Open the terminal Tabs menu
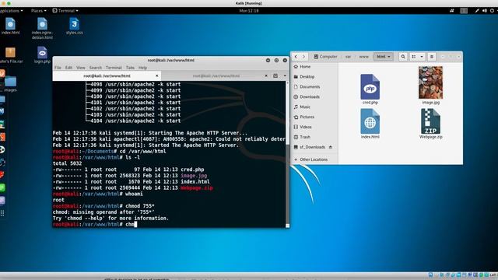Image resolution: width=498 pixels, height=280 pixels. [x=130, y=68]
